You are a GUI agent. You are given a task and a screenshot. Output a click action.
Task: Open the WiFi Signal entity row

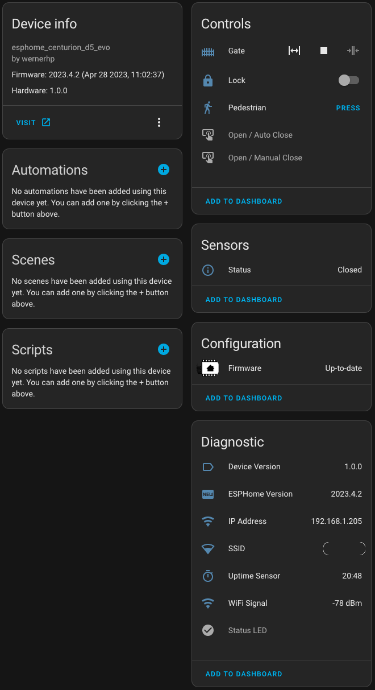[281, 603]
